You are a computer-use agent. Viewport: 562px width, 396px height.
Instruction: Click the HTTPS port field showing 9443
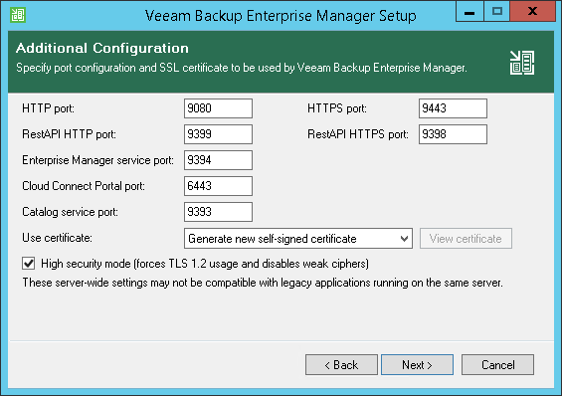click(x=453, y=108)
